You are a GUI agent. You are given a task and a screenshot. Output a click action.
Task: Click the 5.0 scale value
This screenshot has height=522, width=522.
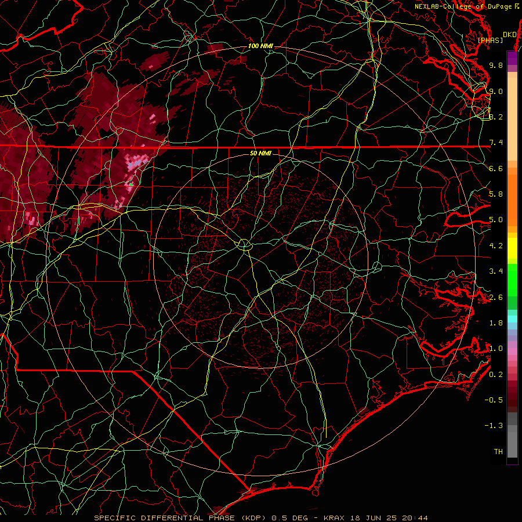496,220
